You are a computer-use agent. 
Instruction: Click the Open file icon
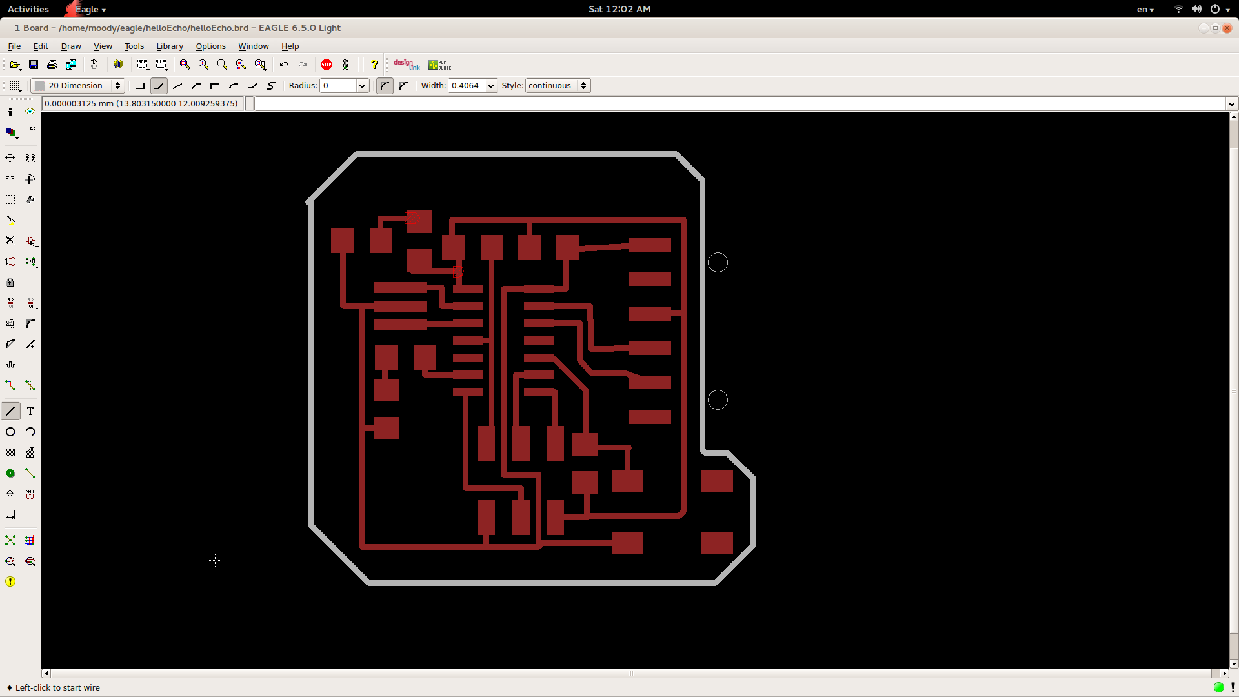coord(15,65)
